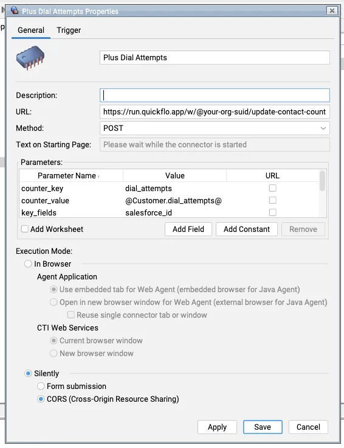Close the Plus Dial Attempts Properties dialog
This screenshot has width=344, height=448.
pos(332,11)
